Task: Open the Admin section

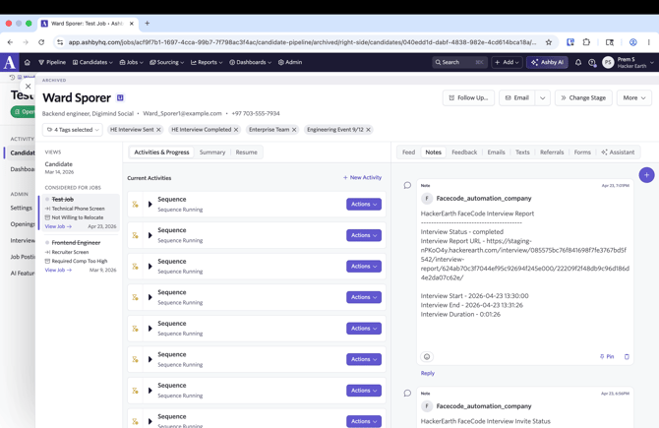Action: pyautogui.click(x=290, y=62)
